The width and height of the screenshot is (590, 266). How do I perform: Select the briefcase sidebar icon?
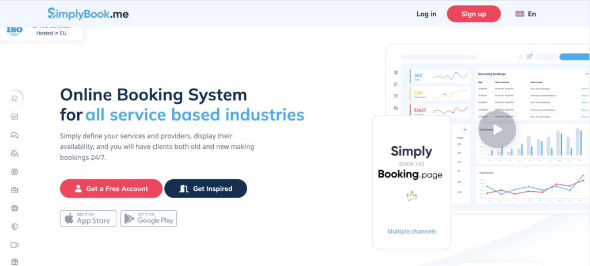click(14, 190)
